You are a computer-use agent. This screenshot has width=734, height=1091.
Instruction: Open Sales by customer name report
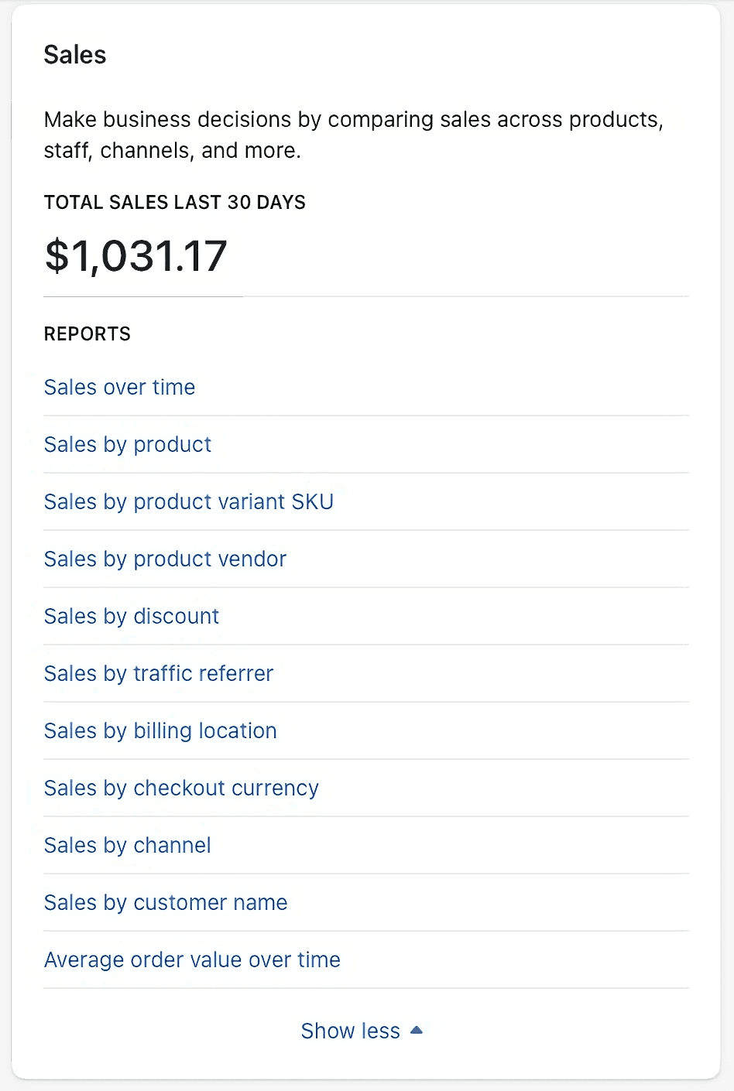pos(166,902)
